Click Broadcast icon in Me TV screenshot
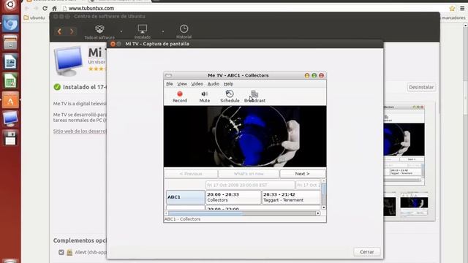This screenshot has width=468, height=263. tap(254, 96)
